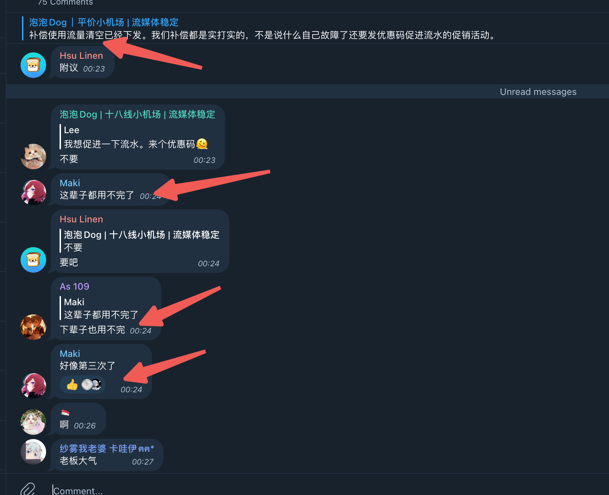The image size is (609, 495).
Task: Open the white-haired anime avatar beside 老板大气
Action: pos(33,452)
